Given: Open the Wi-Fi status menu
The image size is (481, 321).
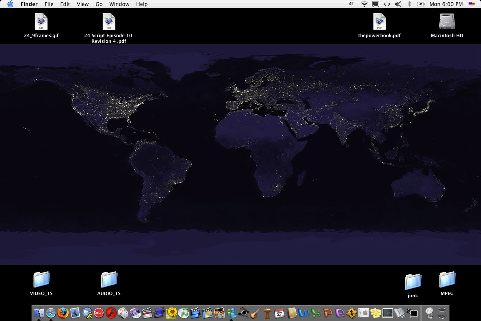Looking at the screenshot, I should [x=364, y=4].
